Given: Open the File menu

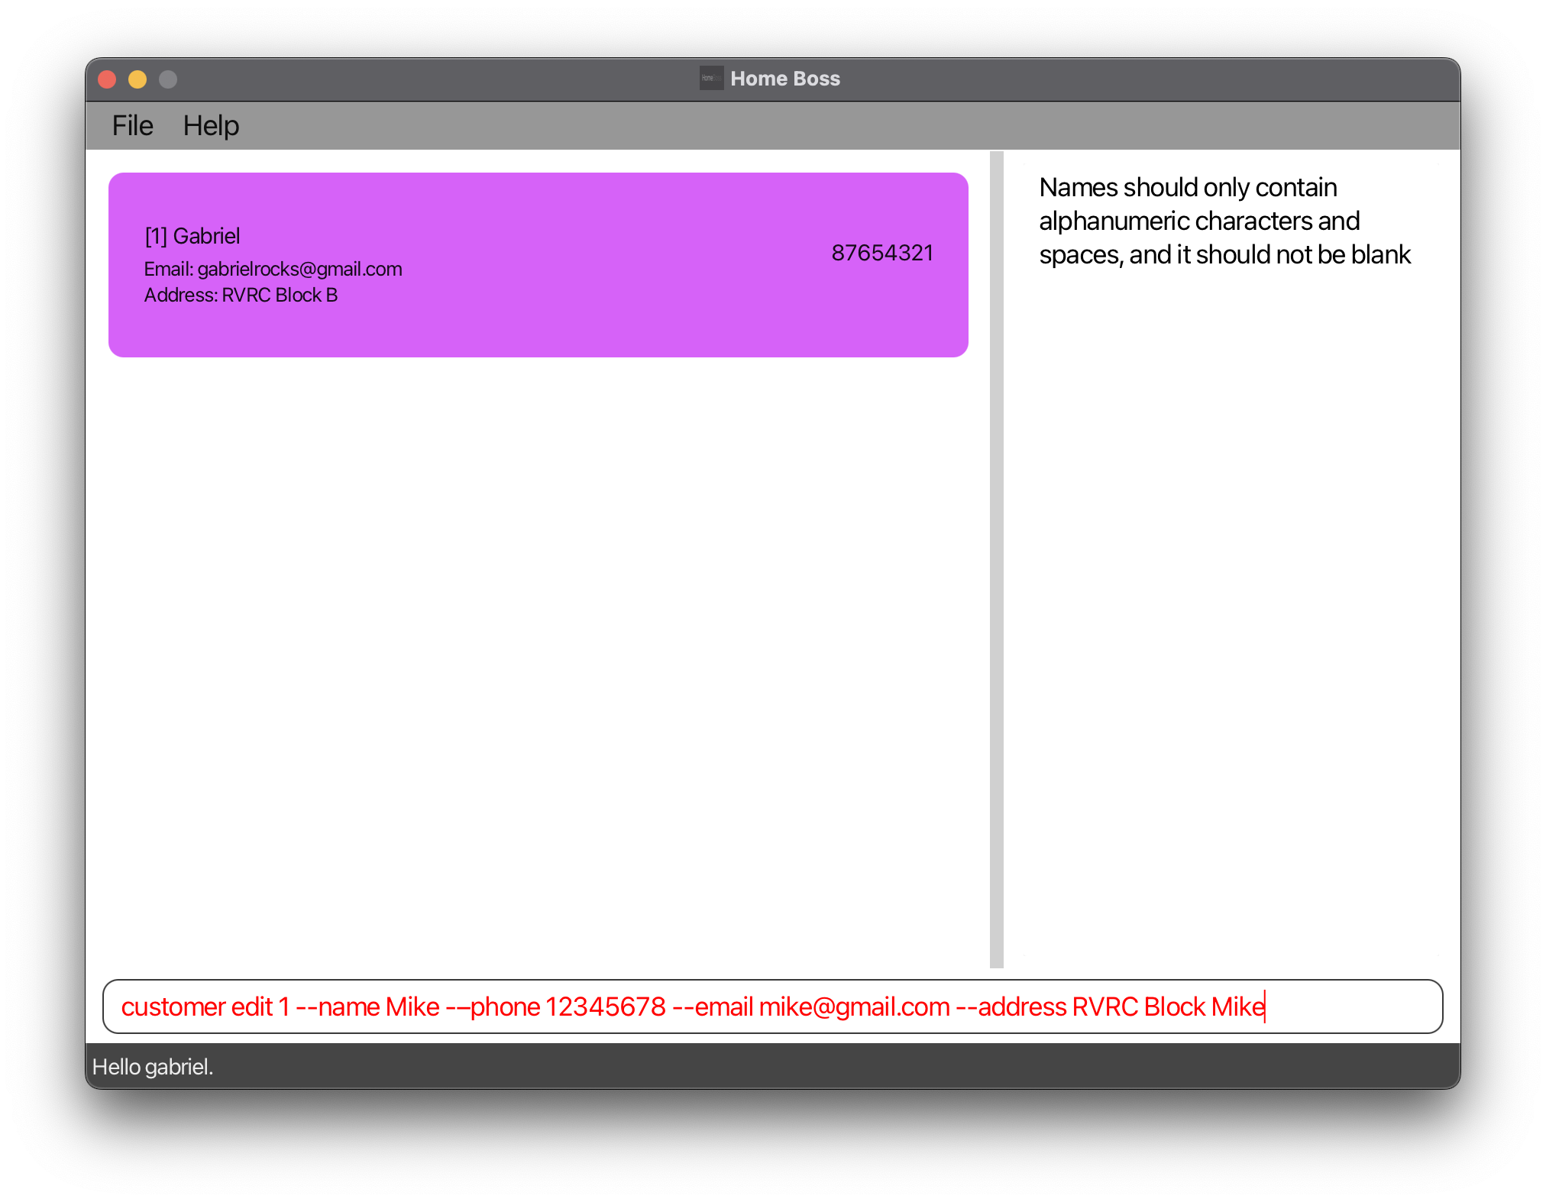Looking at the screenshot, I should click(132, 126).
